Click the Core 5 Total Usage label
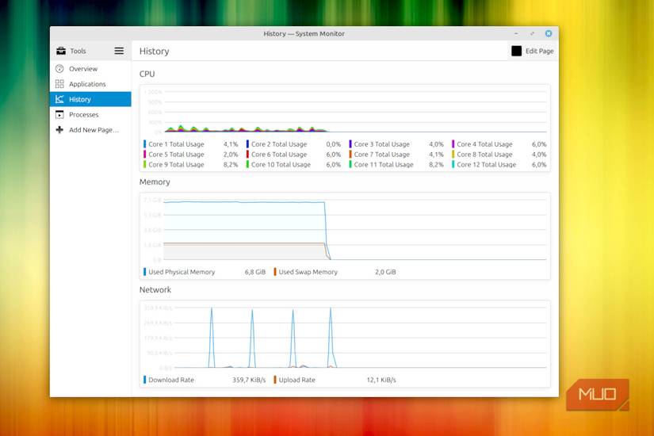Image resolution: width=654 pixels, height=436 pixels. pyautogui.click(x=176, y=155)
